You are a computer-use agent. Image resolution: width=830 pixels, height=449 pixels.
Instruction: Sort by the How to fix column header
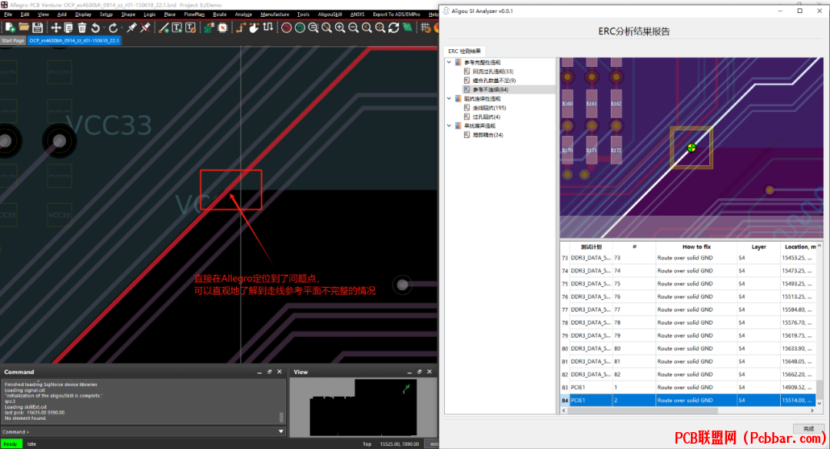click(x=696, y=246)
